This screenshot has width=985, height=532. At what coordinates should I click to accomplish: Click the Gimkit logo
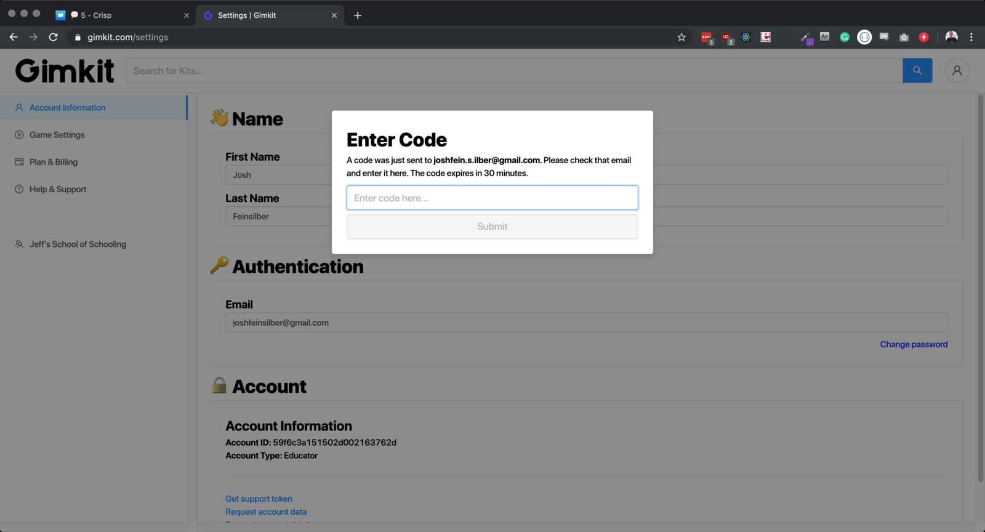(65, 71)
